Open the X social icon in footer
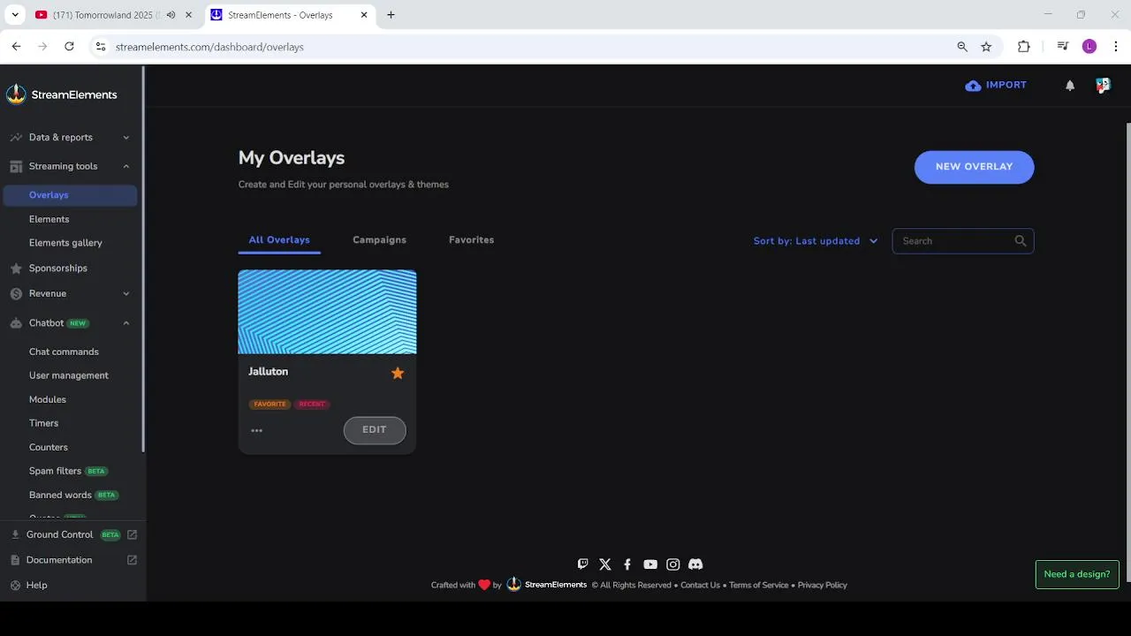1131x636 pixels. pyautogui.click(x=605, y=564)
